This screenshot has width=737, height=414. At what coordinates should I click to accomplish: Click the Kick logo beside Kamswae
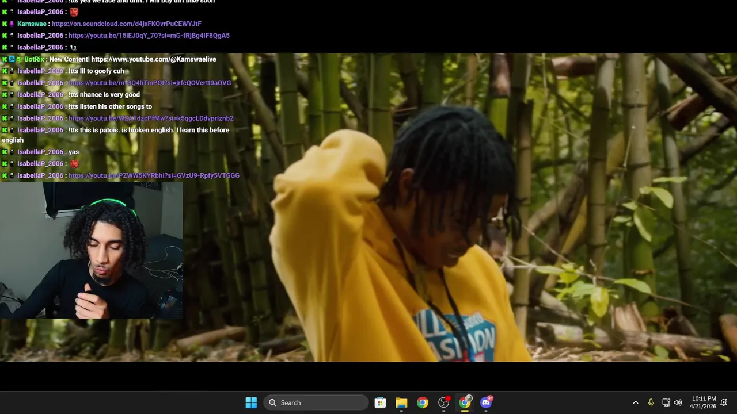click(5, 24)
